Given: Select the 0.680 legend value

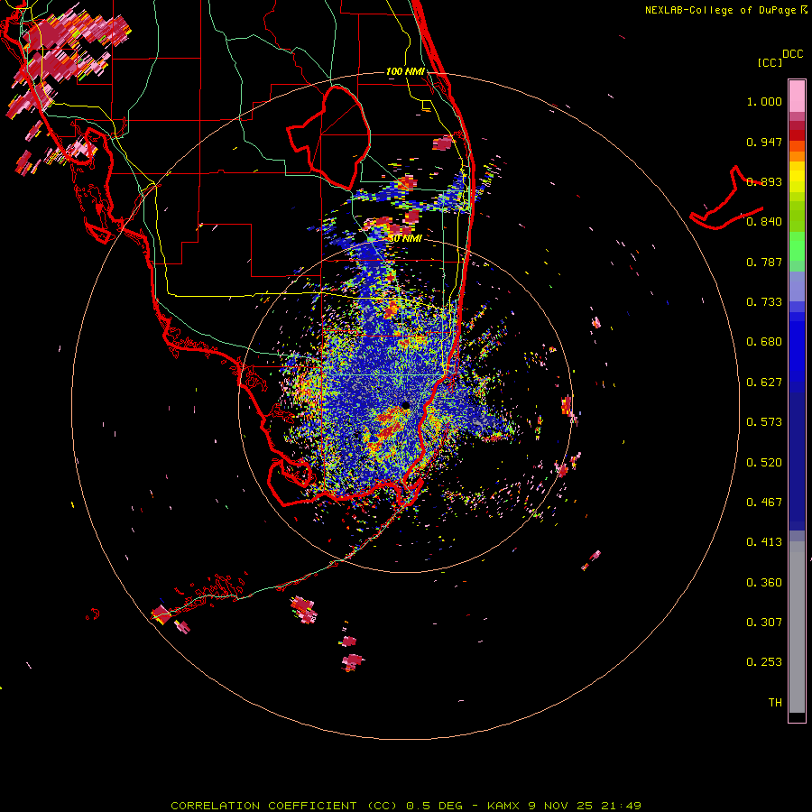Looking at the screenshot, I should [x=764, y=342].
